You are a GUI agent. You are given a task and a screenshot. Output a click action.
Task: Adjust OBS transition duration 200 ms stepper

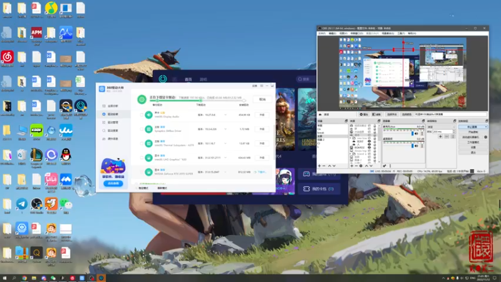453,132
